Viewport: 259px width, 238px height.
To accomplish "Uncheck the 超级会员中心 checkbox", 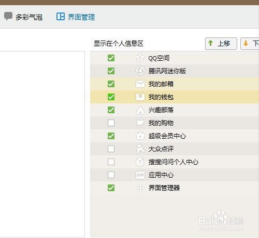I will [x=111, y=136].
